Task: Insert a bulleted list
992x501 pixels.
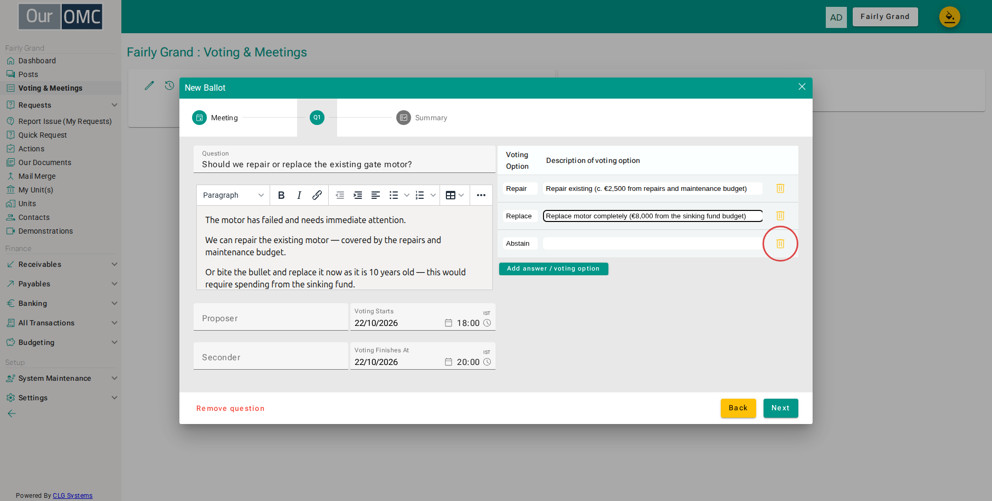Action: (x=394, y=195)
